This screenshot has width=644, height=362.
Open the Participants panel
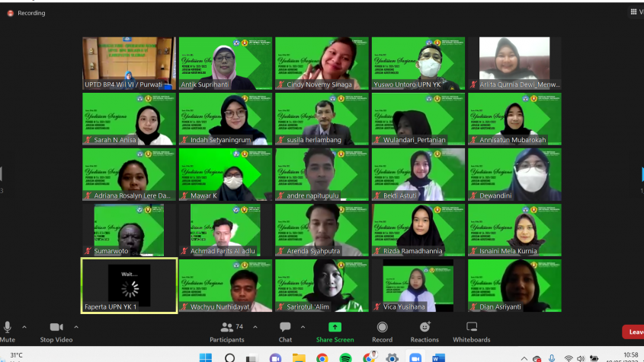(x=226, y=332)
